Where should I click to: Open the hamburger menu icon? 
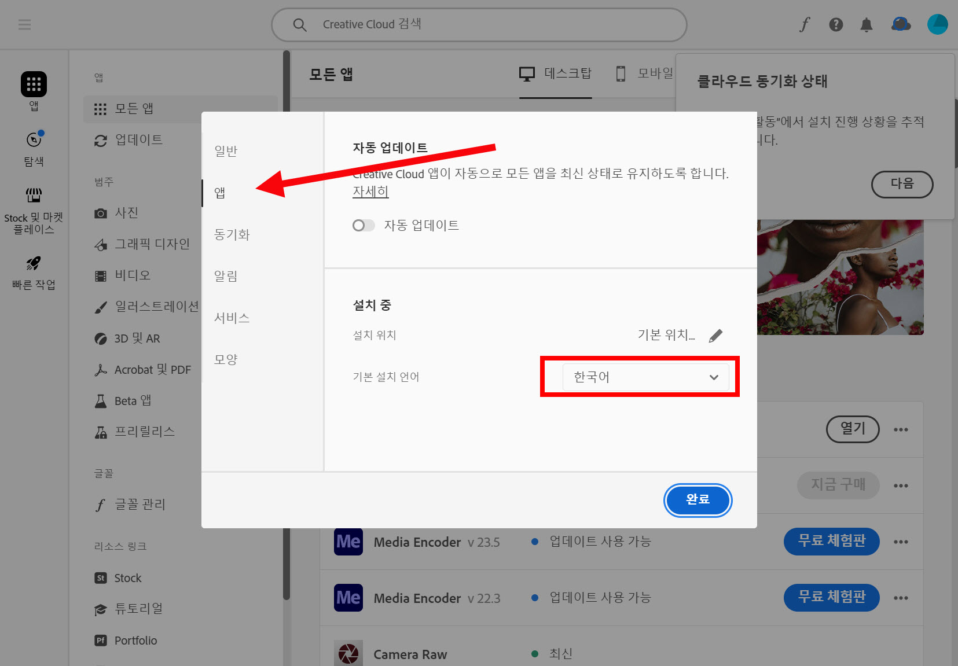click(x=24, y=24)
